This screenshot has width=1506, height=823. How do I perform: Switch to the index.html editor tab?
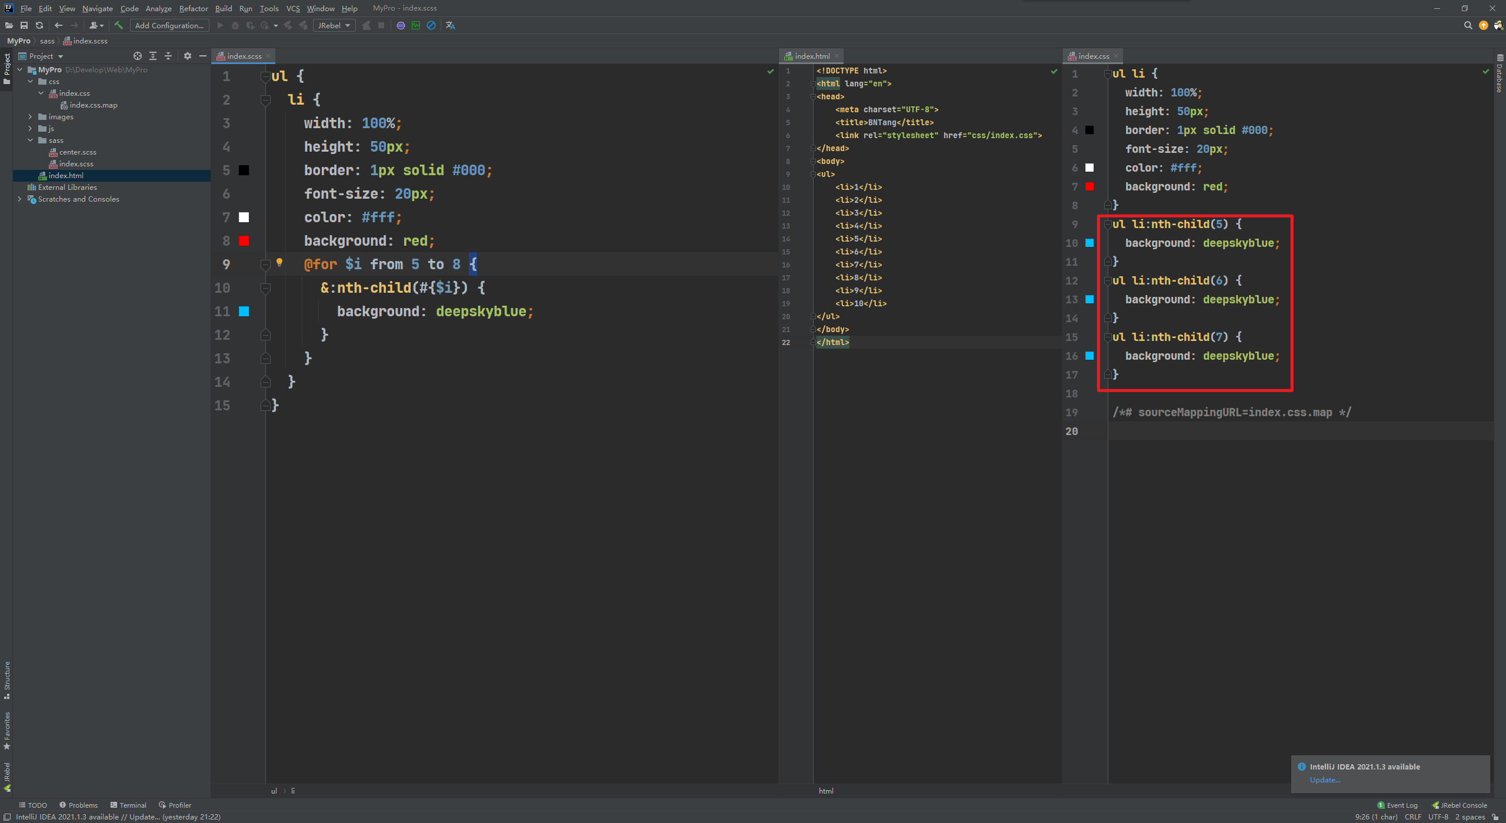pos(812,56)
